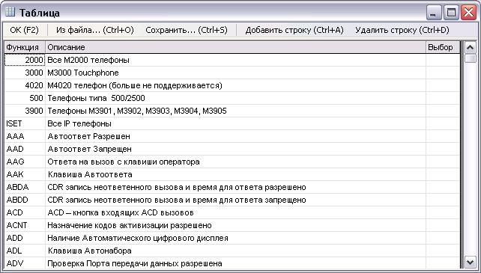Click the vertical scrollbar thumb
481x273 pixels.
tap(471, 58)
